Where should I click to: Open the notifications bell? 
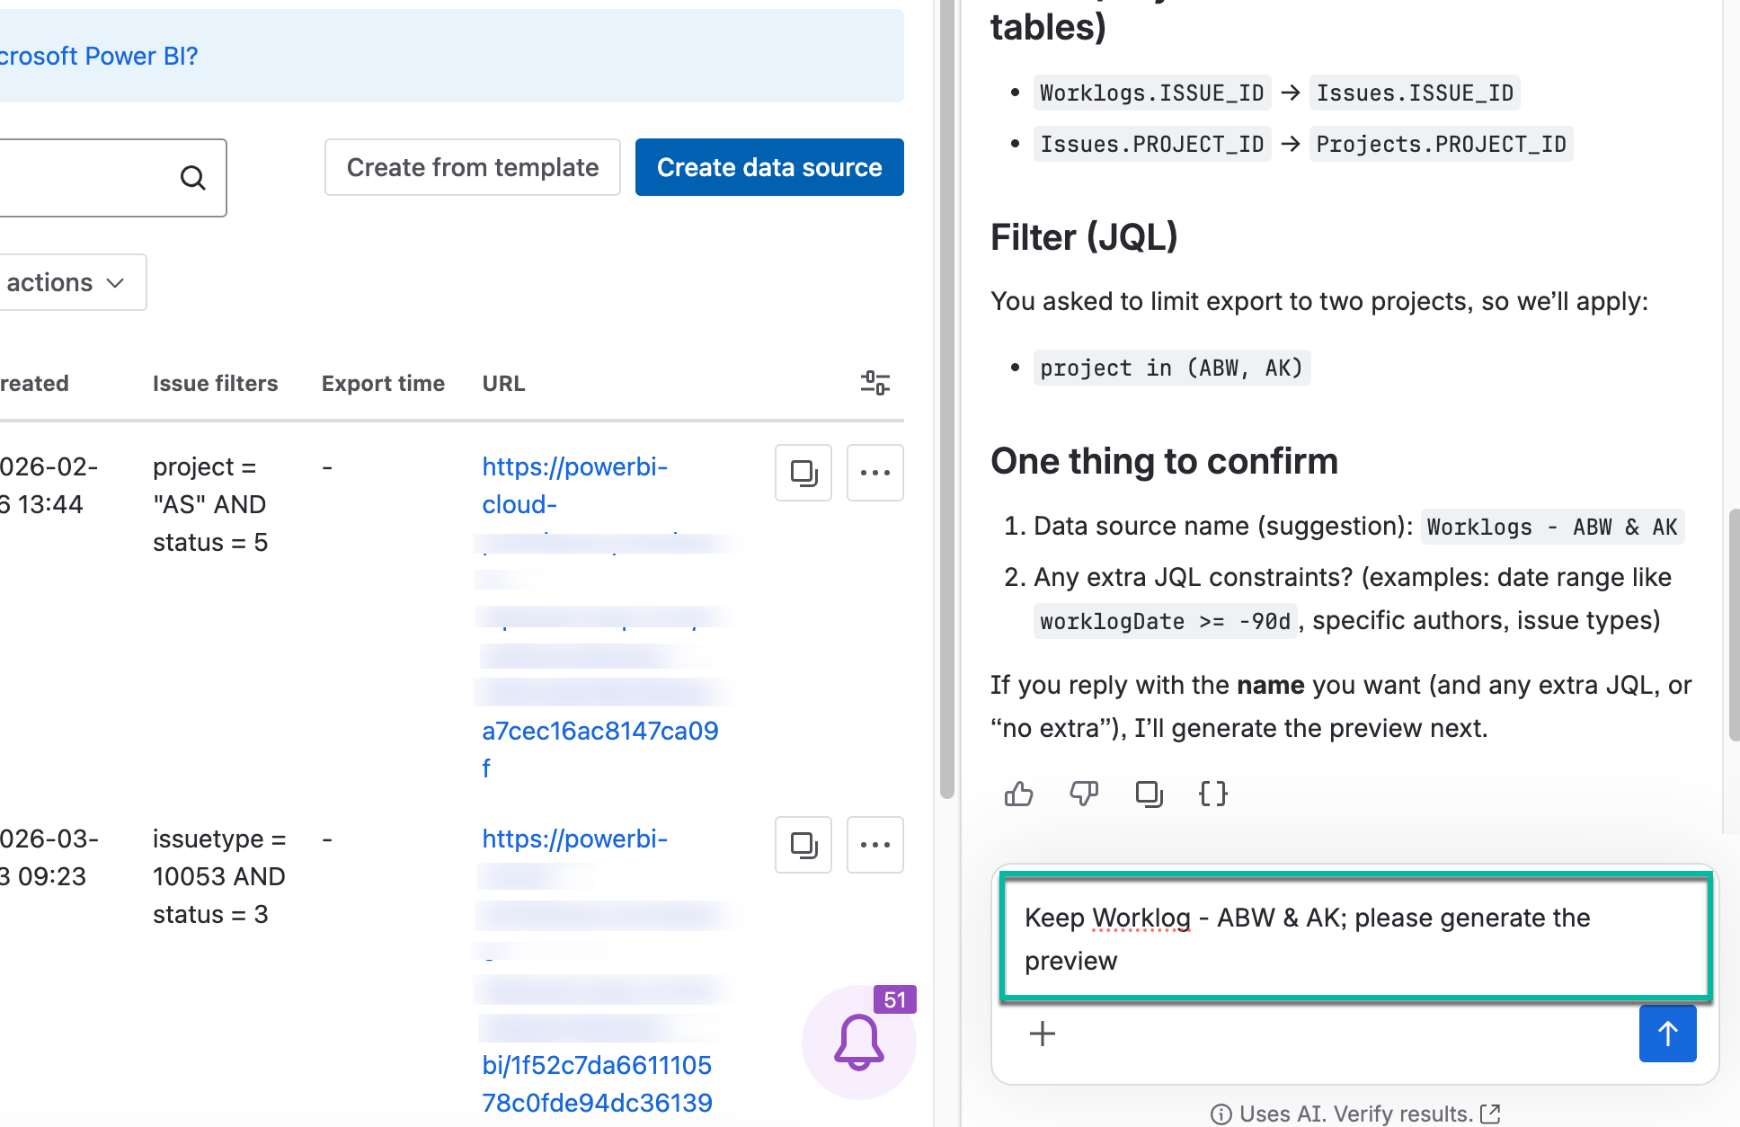coord(858,1043)
